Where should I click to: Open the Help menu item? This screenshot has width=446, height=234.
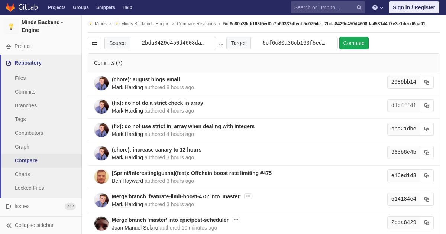coord(127,7)
